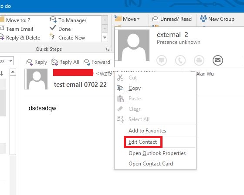Click the New Group people icon
This screenshot has height=195, width=244.
203,19
